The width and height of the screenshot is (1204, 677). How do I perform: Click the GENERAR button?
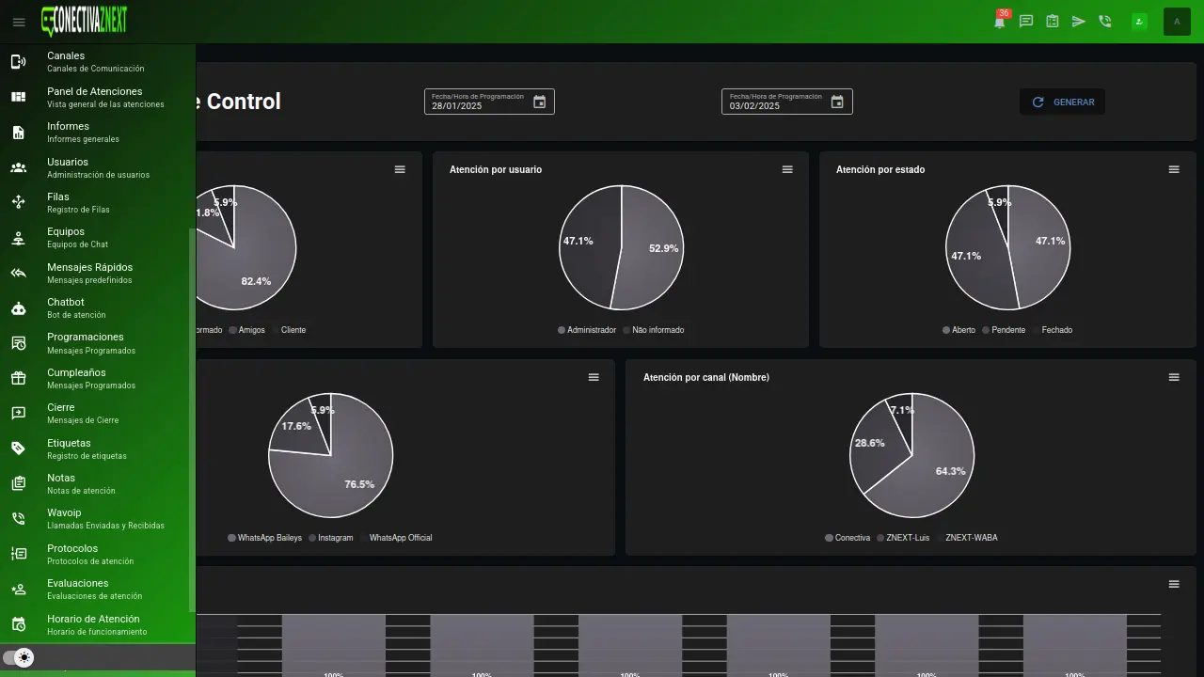(x=1062, y=102)
